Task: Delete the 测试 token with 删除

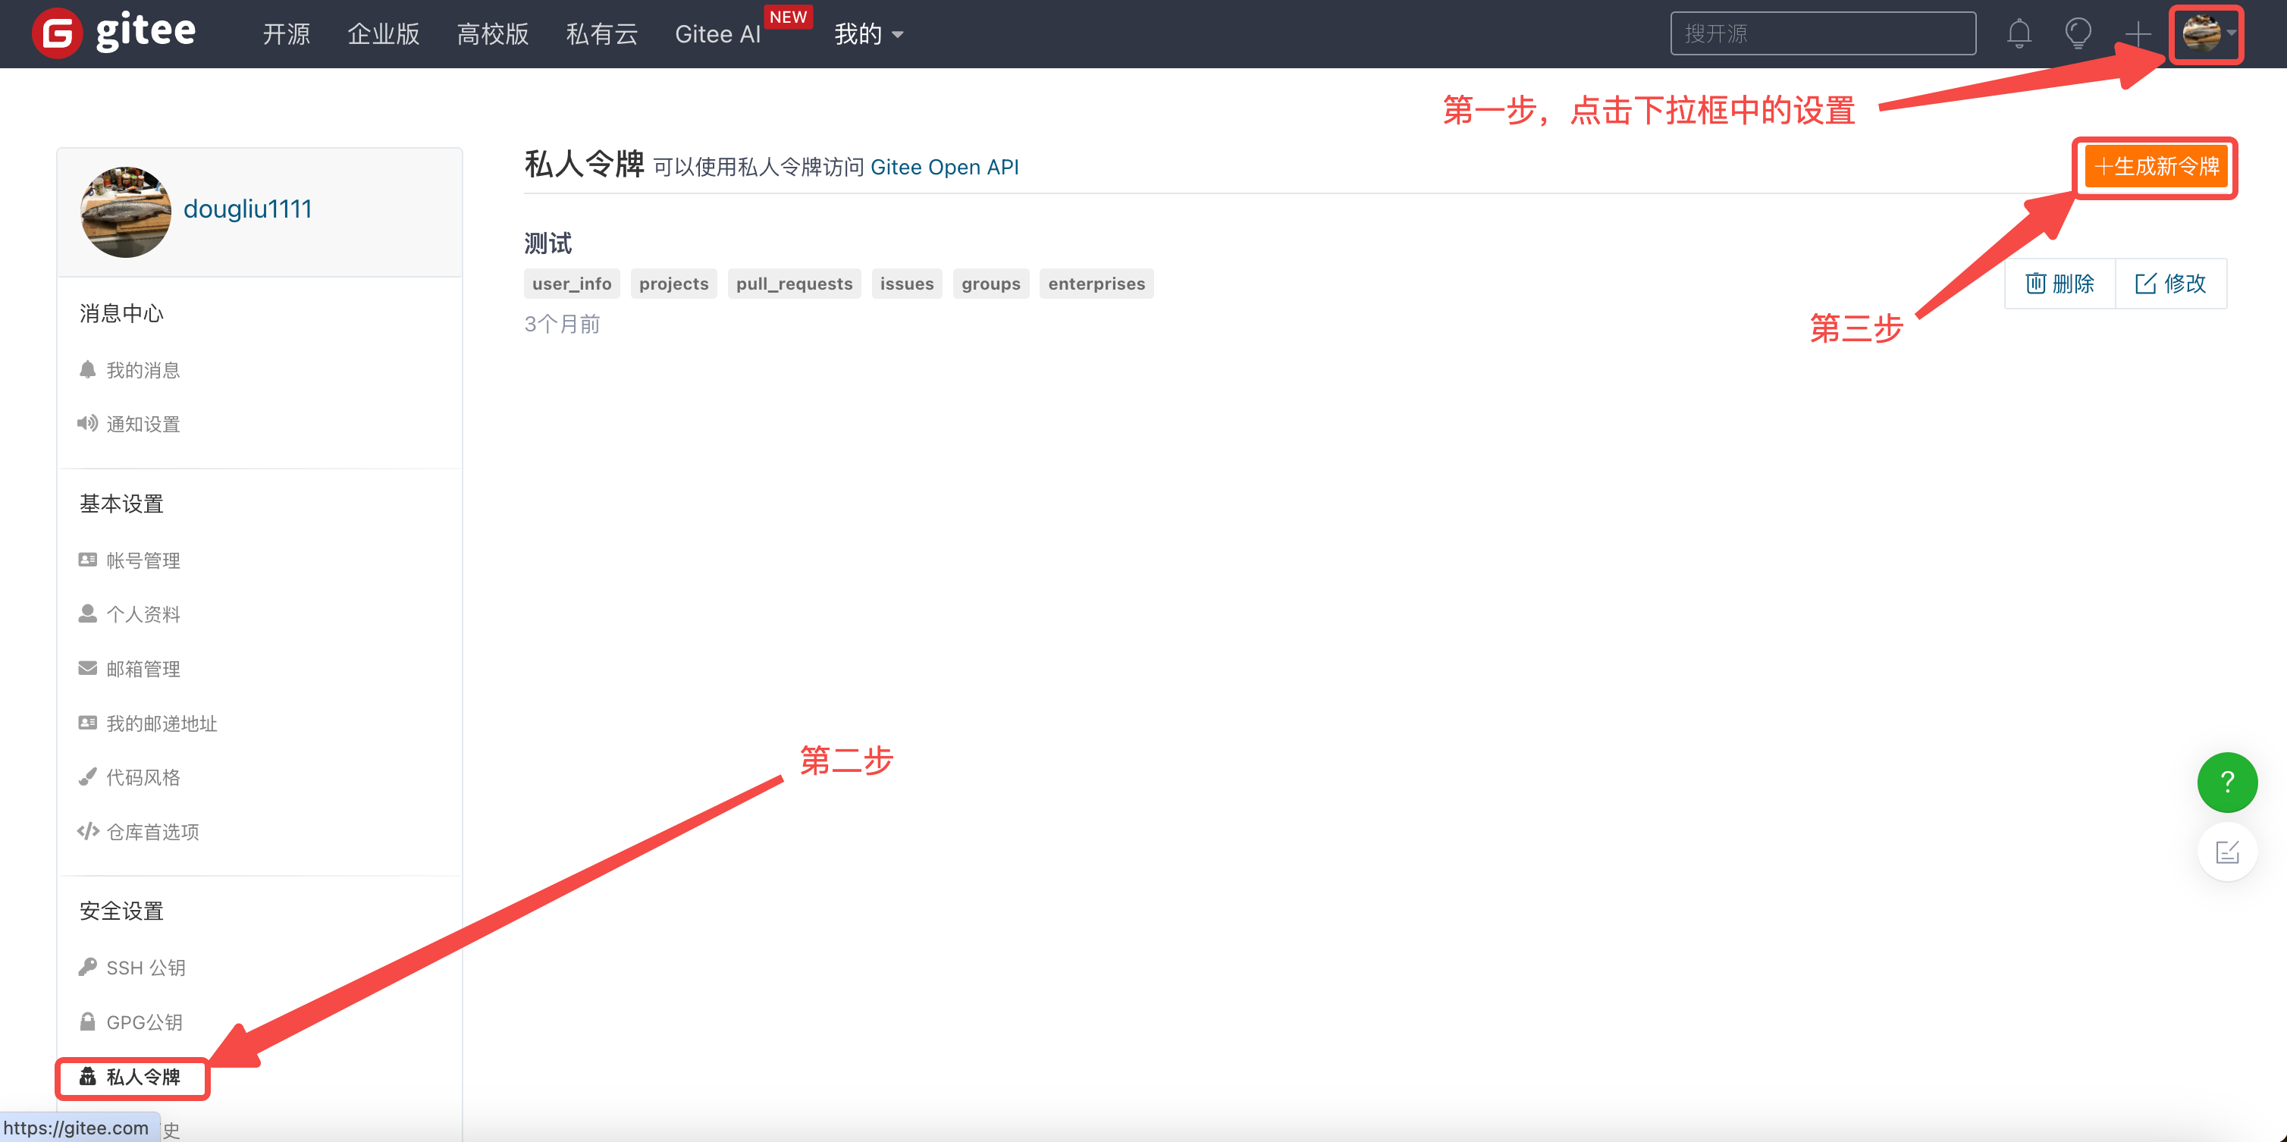Action: coord(2060,284)
